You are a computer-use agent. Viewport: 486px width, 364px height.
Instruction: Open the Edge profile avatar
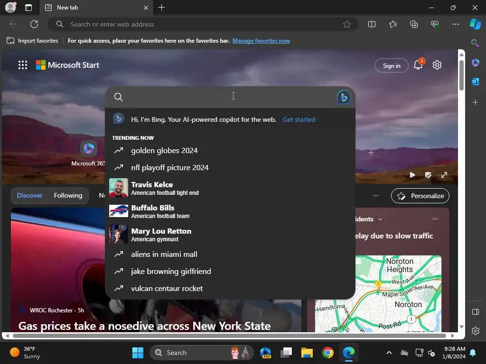pyautogui.click(x=10, y=8)
